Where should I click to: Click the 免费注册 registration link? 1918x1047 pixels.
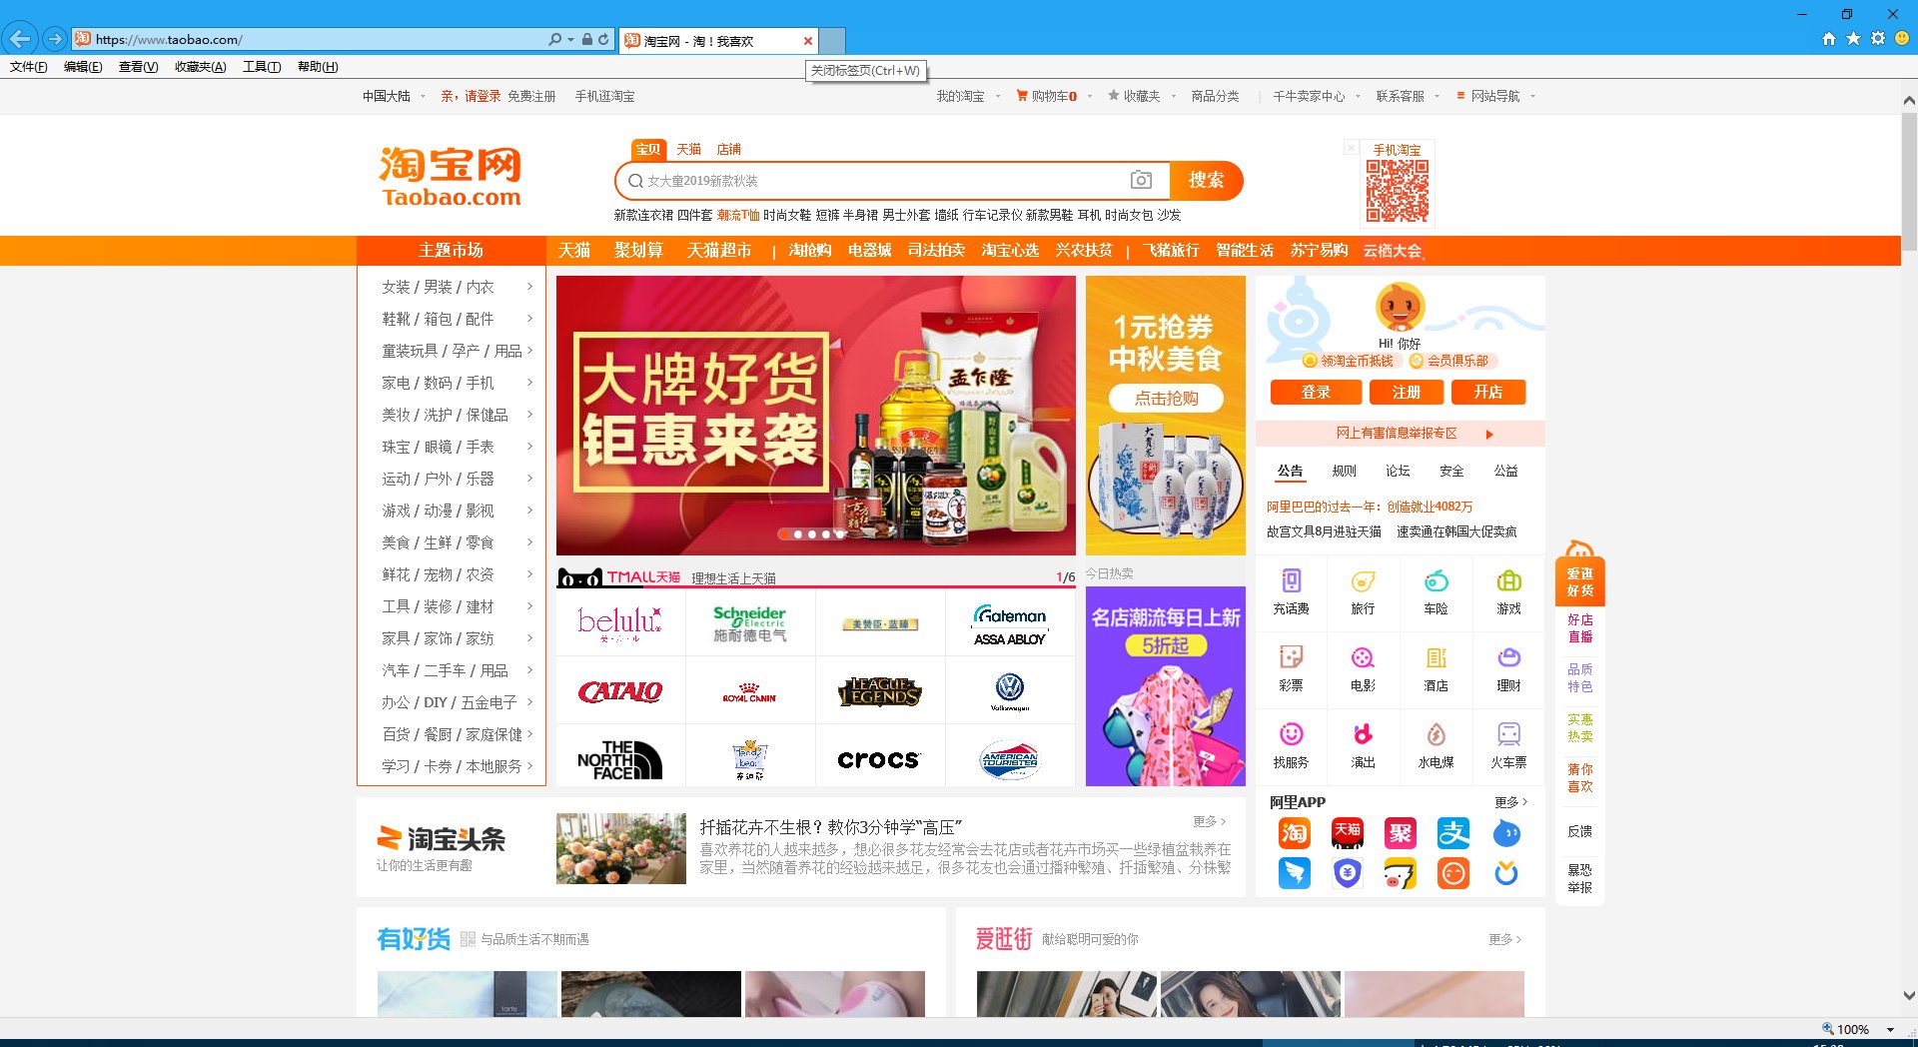(530, 96)
